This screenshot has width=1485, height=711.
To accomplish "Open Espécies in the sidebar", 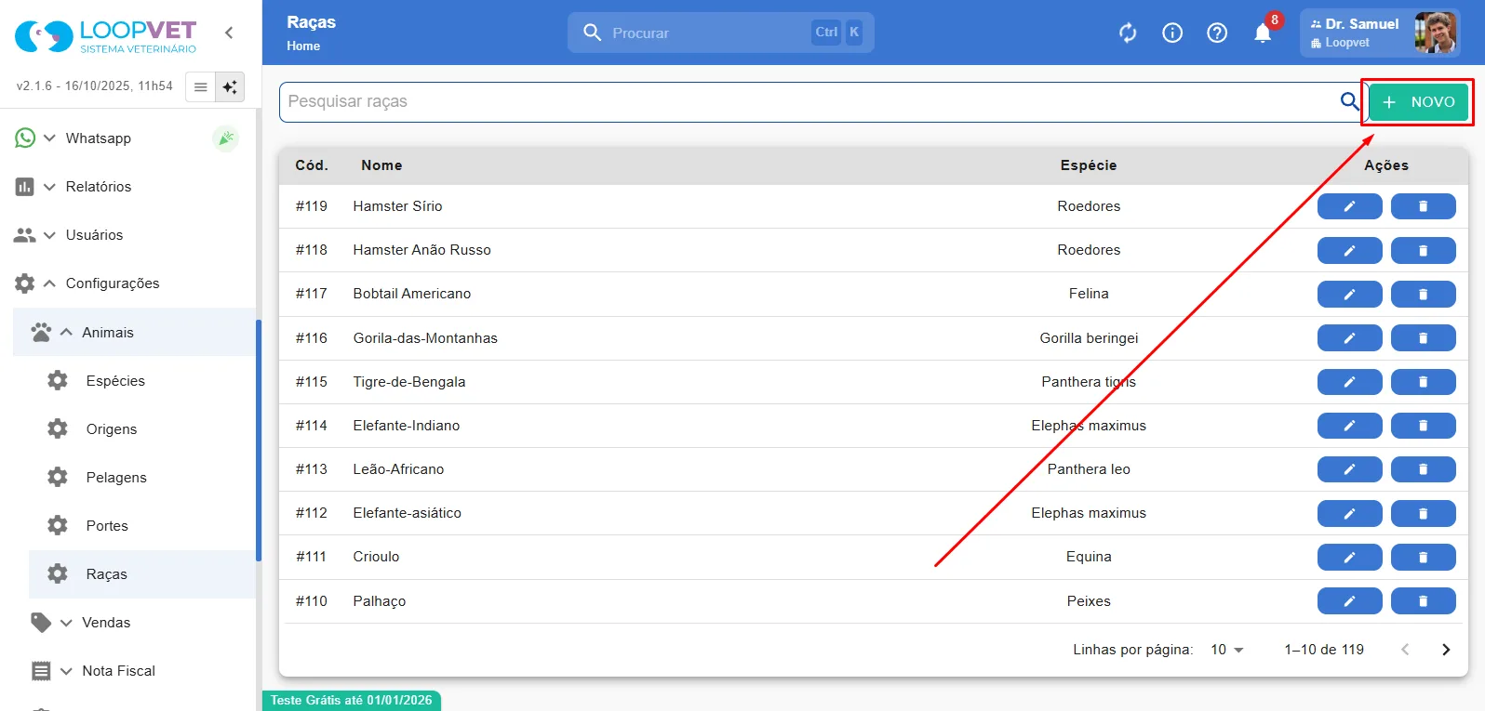I will pos(115,381).
